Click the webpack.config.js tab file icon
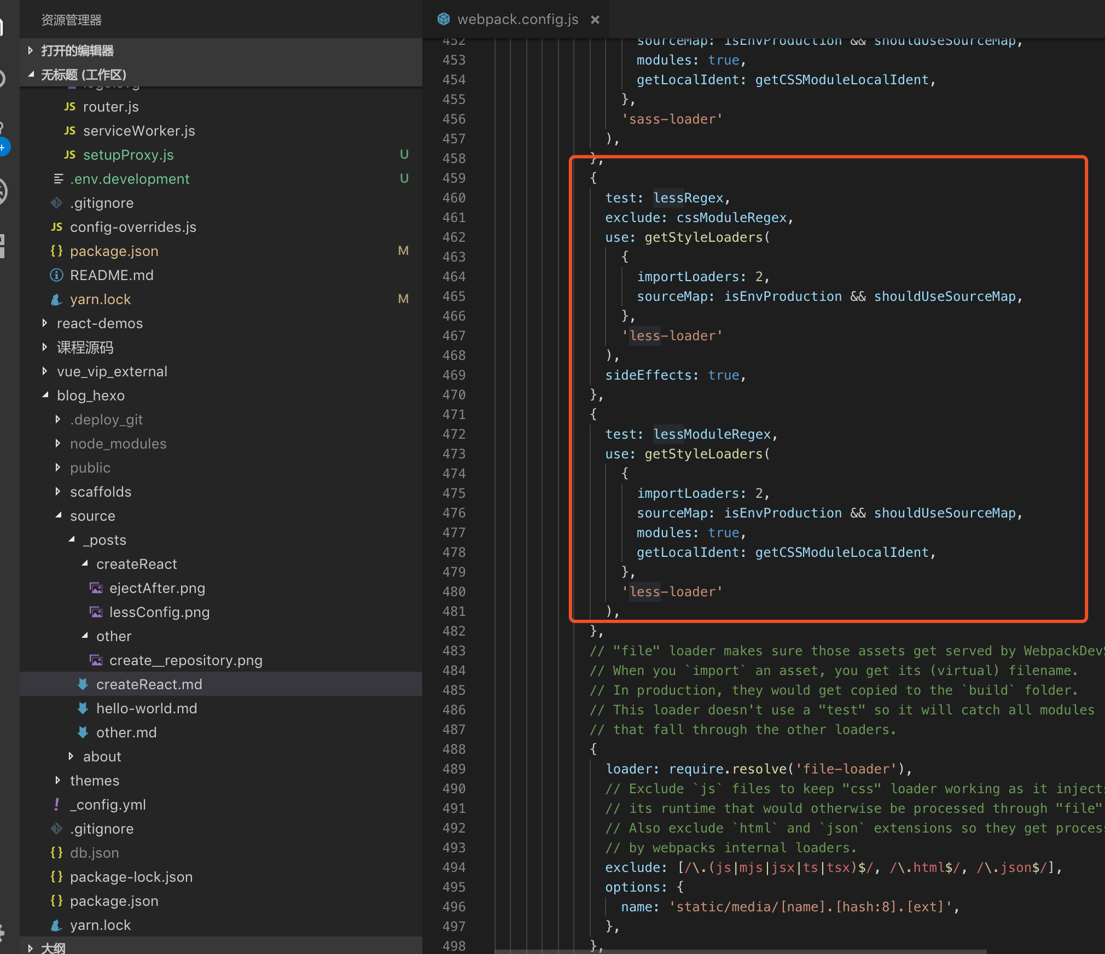The image size is (1105, 954). [444, 19]
